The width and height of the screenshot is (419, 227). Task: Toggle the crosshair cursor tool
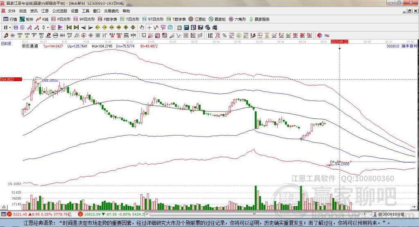[149, 27]
